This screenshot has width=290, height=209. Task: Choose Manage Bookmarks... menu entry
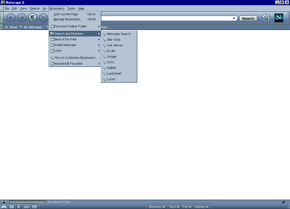75,19
